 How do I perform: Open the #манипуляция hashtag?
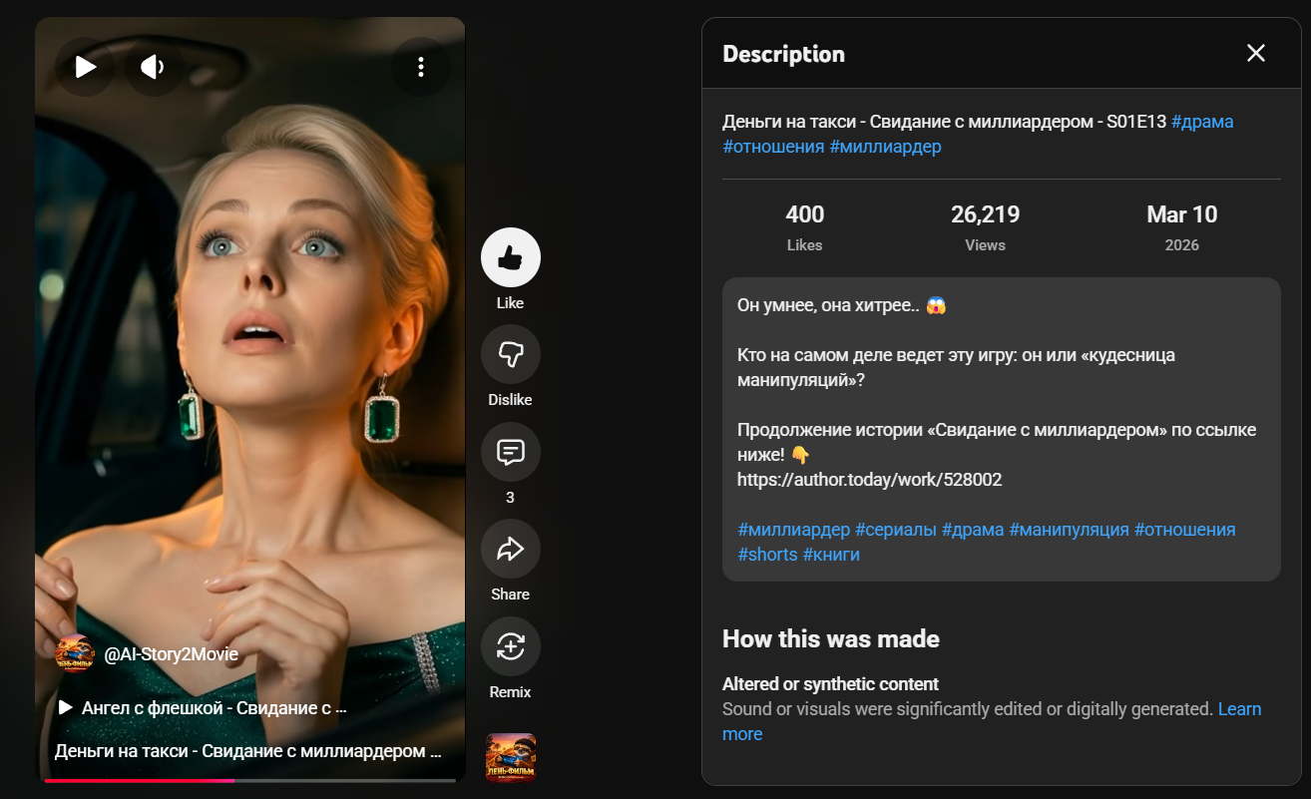1069,530
